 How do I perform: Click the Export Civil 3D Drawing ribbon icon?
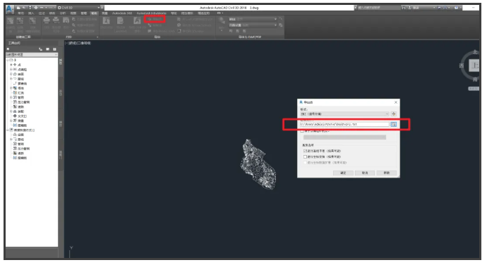coord(137,20)
